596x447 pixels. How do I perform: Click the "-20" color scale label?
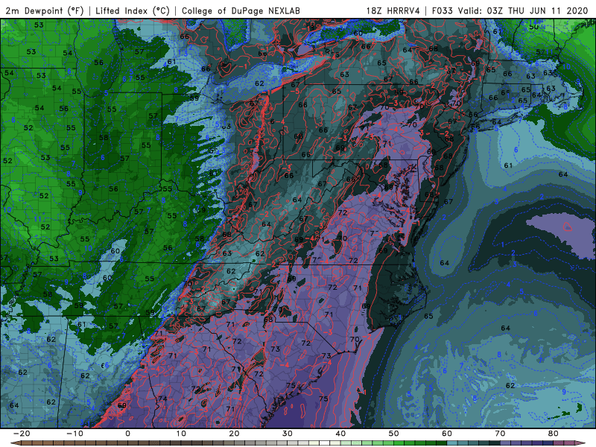[x=22, y=434]
